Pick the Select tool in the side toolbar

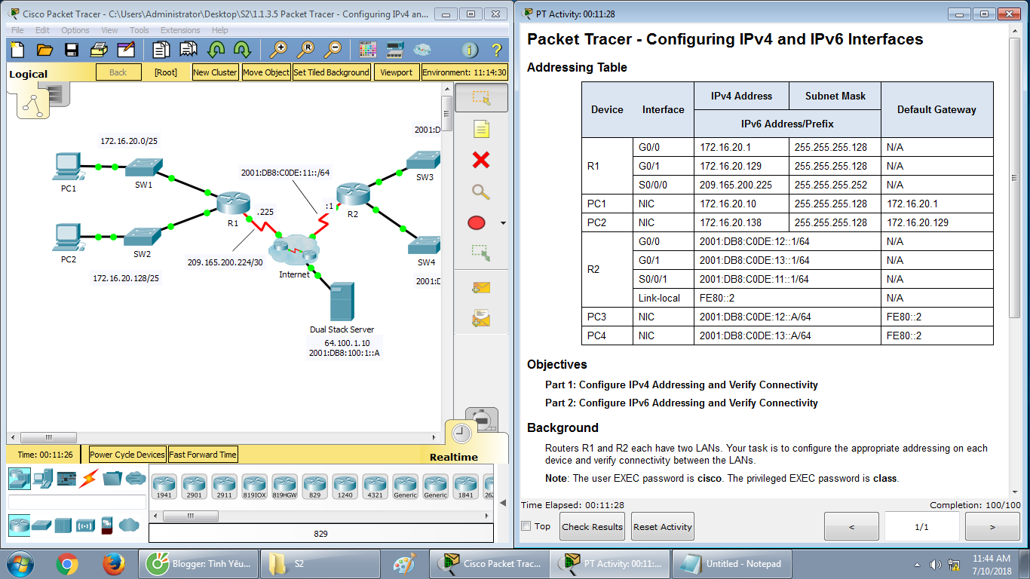pyautogui.click(x=481, y=98)
